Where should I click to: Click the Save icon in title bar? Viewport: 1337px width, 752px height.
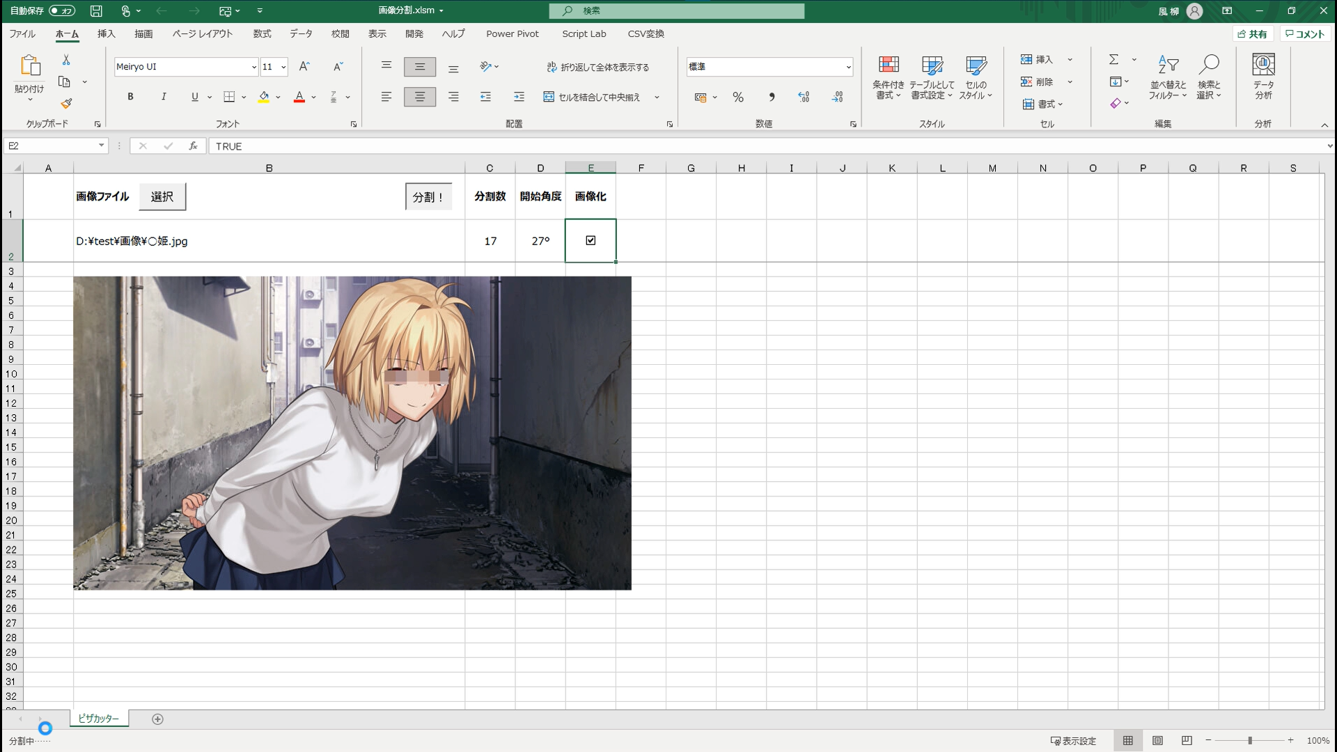pos(96,10)
